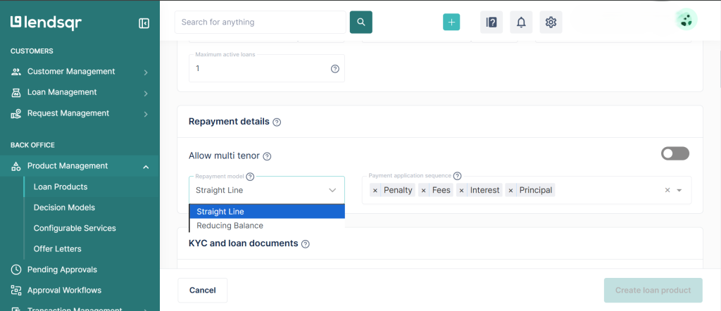
Task: Click help icon next to KYC and loan documents
Action: [x=305, y=244]
